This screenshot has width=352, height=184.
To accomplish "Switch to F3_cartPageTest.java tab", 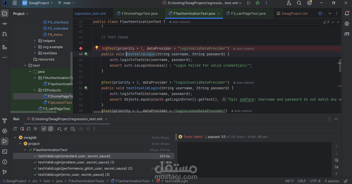I will click(x=246, y=13).
